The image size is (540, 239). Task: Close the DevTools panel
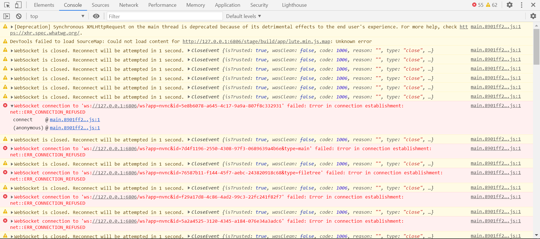(533, 5)
